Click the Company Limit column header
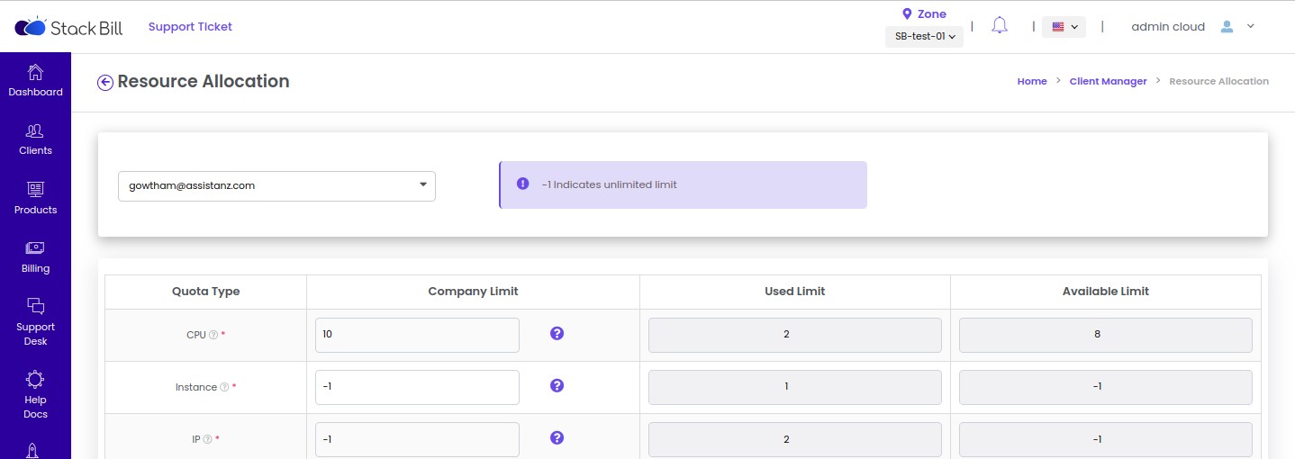The image size is (1295, 459). 473,292
